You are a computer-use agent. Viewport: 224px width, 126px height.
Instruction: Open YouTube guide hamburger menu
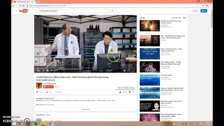tap(16, 11)
